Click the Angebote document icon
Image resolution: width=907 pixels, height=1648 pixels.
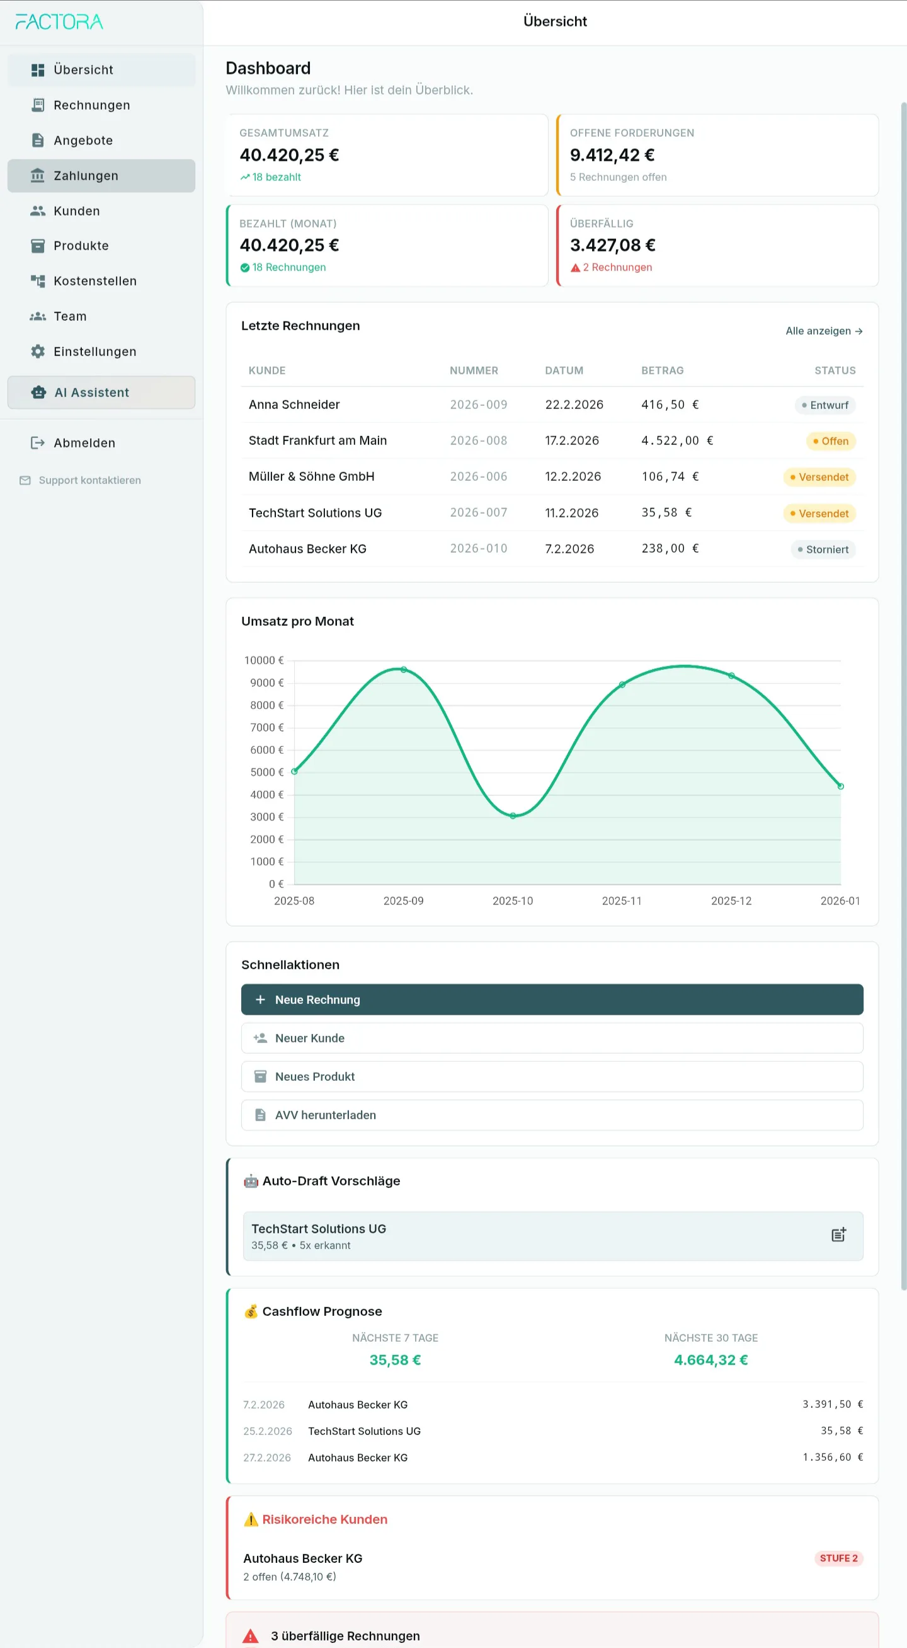click(38, 140)
